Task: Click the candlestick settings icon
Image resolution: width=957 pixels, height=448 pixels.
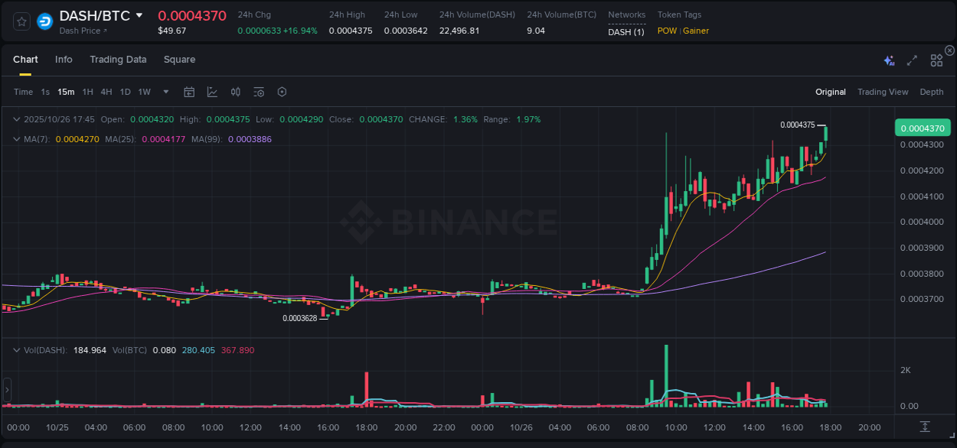Action: [235, 92]
